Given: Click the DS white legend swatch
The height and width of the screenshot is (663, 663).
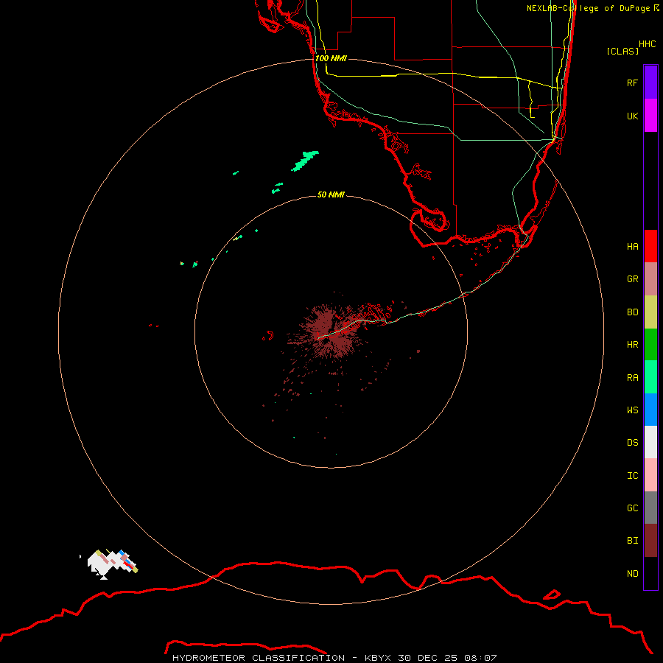Looking at the screenshot, I should click(650, 442).
